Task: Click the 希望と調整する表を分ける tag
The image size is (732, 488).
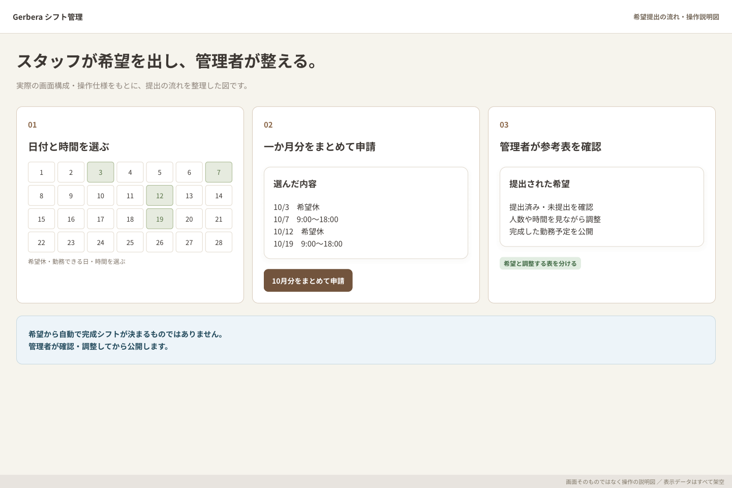Action: tap(540, 263)
